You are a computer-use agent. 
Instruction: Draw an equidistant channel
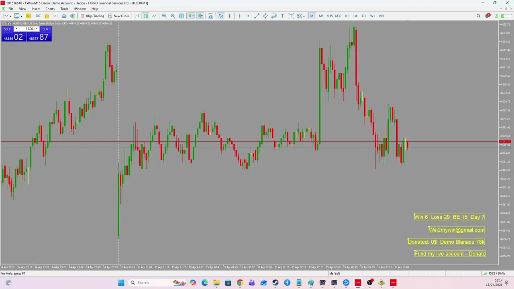pyautogui.click(x=265, y=16)
